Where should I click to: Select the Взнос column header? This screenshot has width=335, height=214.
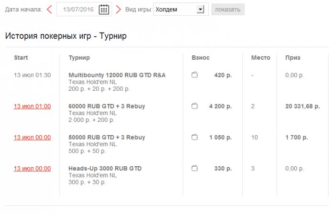click(201, 57)
